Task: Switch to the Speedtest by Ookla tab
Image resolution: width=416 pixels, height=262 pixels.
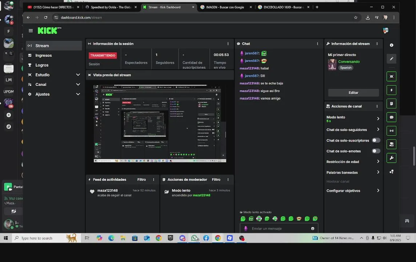Action: tap(111, 7)
